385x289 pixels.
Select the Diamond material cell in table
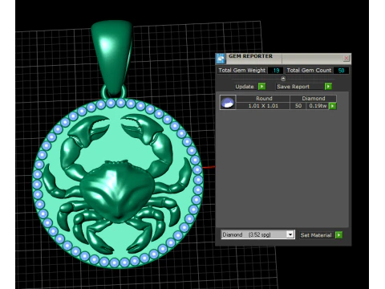coord(314,98)
